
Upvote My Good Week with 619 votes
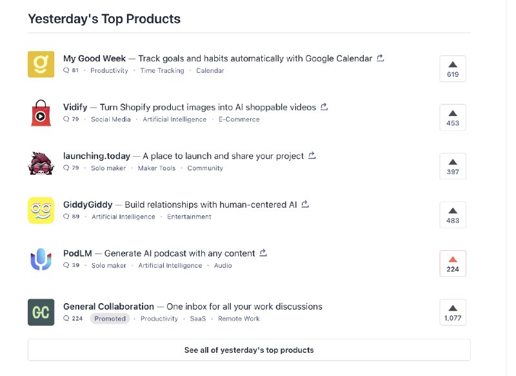pos(453,69)
